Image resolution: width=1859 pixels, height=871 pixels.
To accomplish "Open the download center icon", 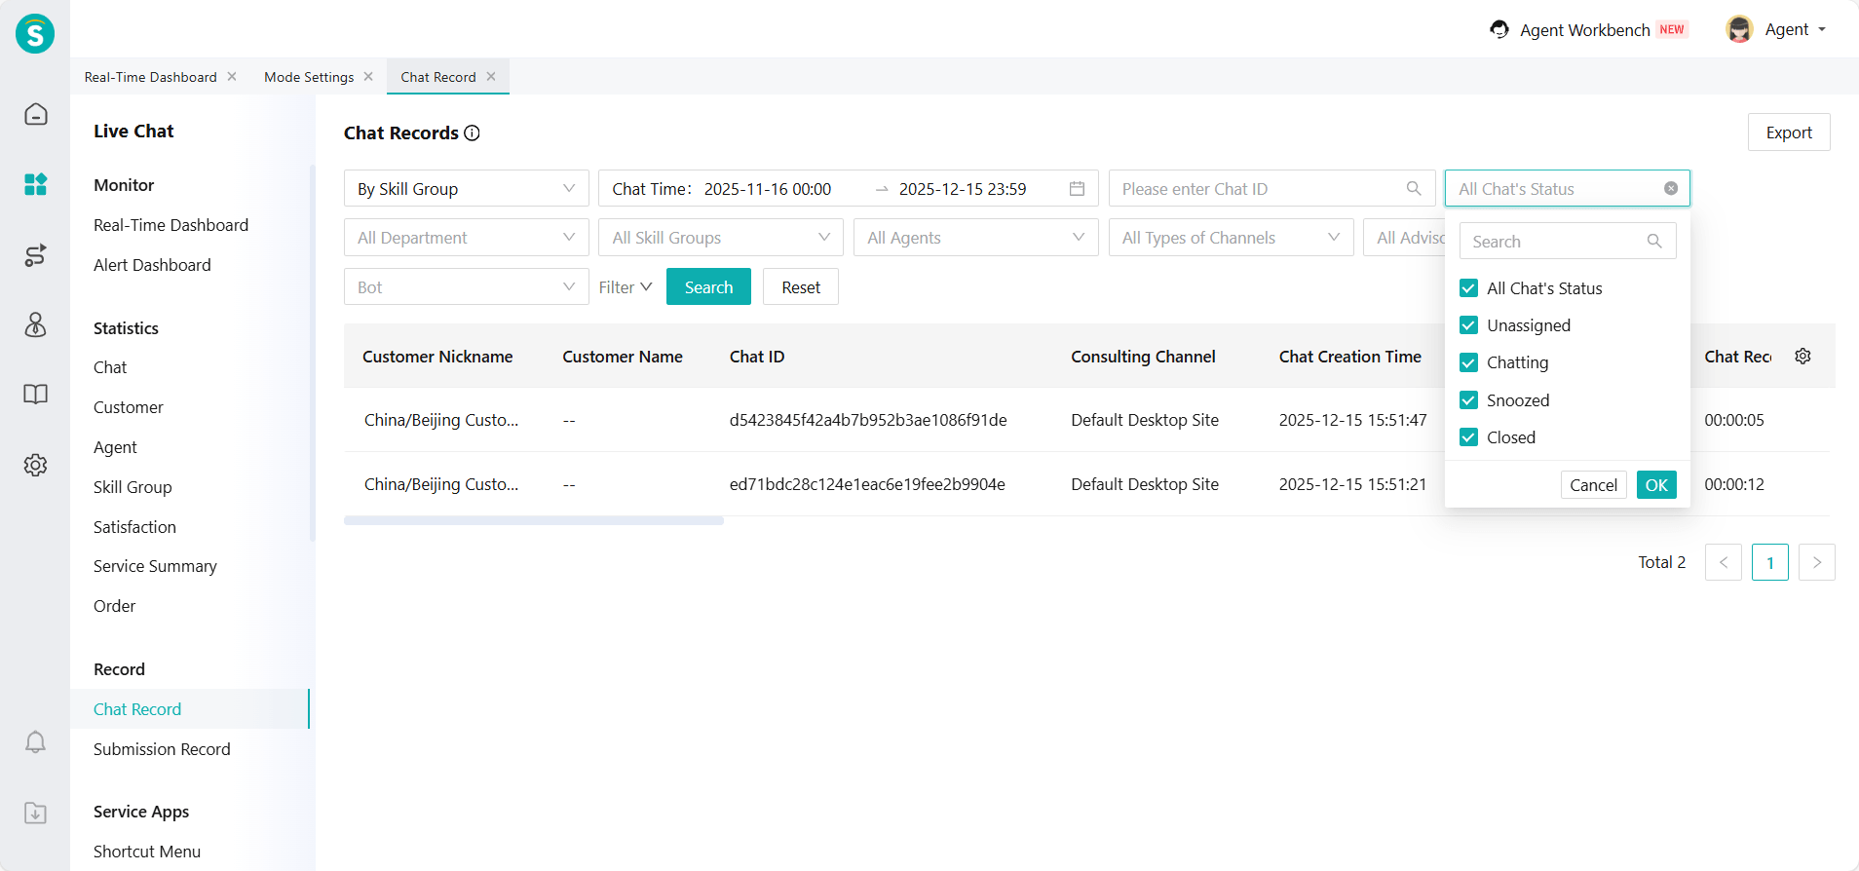I will click(x=35, y=813).
